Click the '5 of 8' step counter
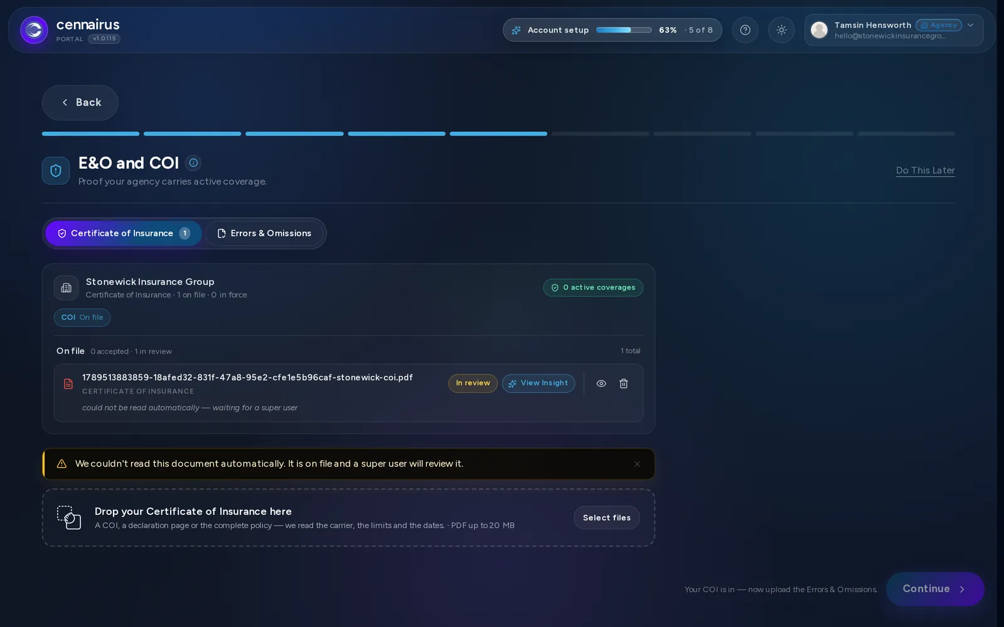Image resolution: width=1004 pixels, height=627 pixels. click(700, 30)
